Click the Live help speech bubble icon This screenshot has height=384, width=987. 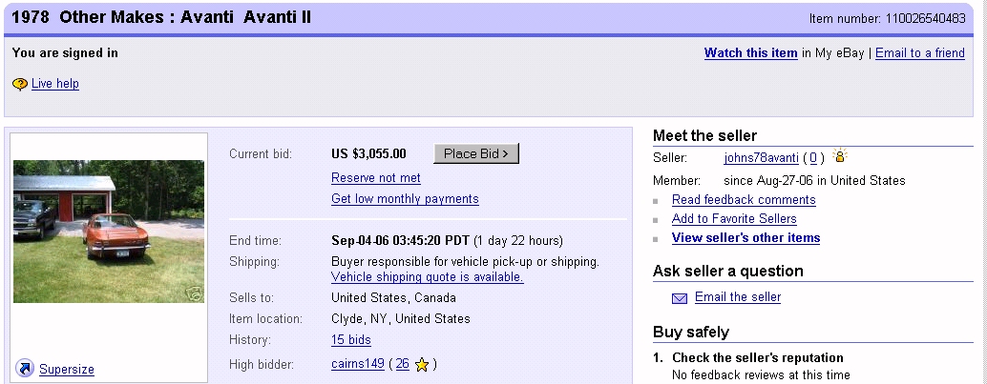click(20, 84)
